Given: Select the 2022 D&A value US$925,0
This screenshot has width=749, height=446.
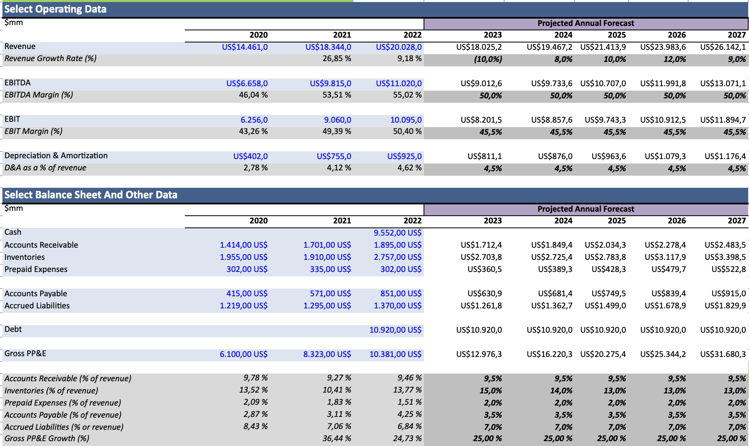Looking at the screenshot, I should click(x=404, y=156).
